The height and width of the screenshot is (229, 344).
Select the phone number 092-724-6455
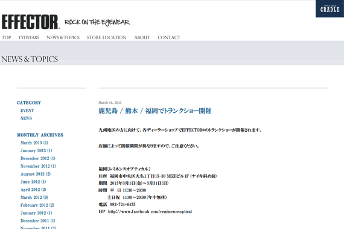click(x=123, y=204)
